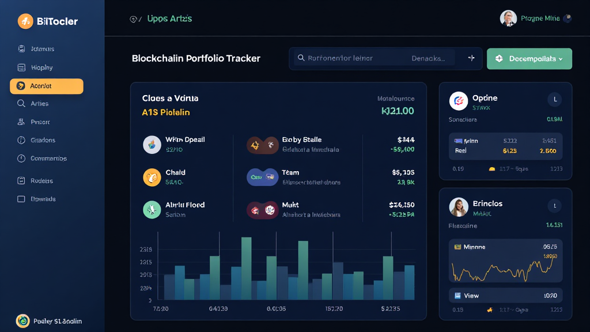Screen dimensions: 590x332
Task: Click the Blockchain Portfolio Tracker heading
Action: (195, 58)
